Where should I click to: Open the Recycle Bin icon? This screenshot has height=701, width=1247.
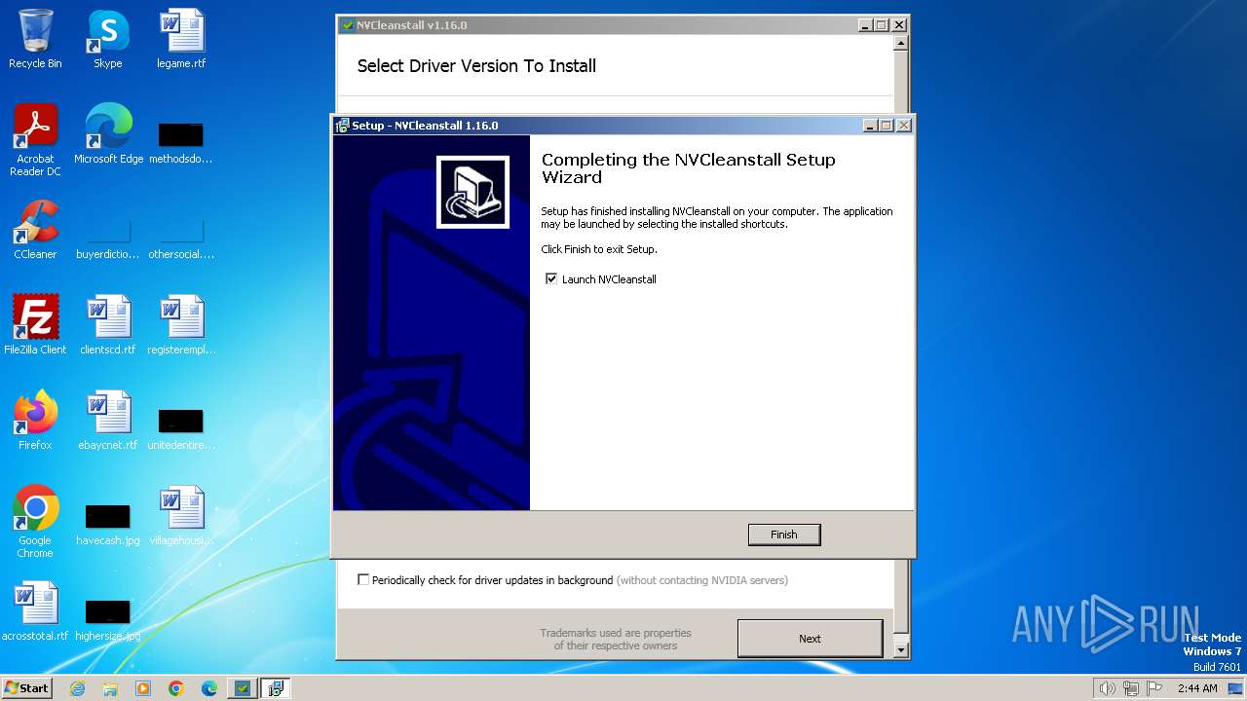pos(35,40)
